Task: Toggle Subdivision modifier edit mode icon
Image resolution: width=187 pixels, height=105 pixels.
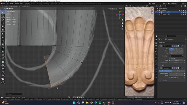Action: 175,68
